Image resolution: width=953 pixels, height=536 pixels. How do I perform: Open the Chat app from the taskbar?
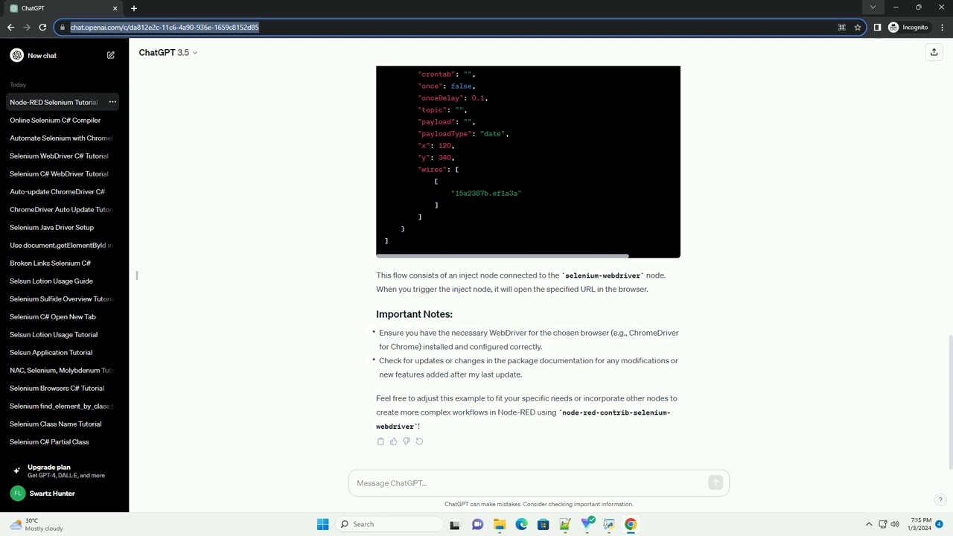tap(477, 524)
